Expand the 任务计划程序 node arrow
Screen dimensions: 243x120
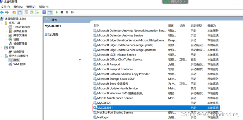6,27
